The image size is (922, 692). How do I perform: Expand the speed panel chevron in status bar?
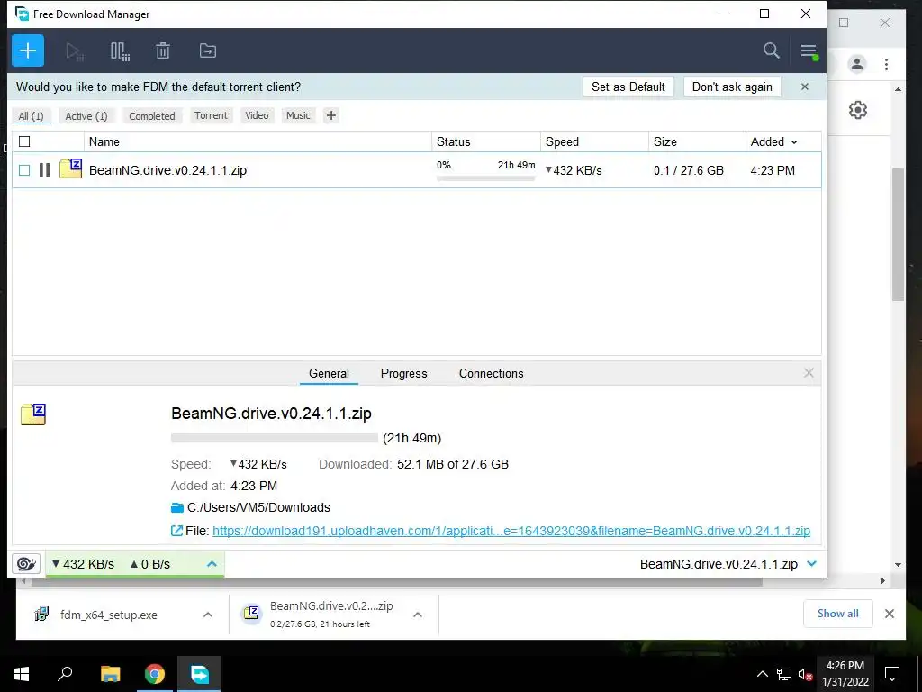(x=212, y=564)
